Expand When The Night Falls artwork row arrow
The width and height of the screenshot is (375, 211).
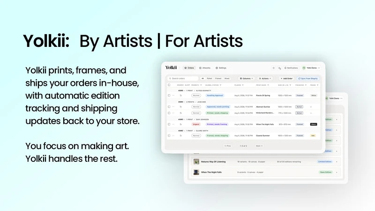[337, 173]
